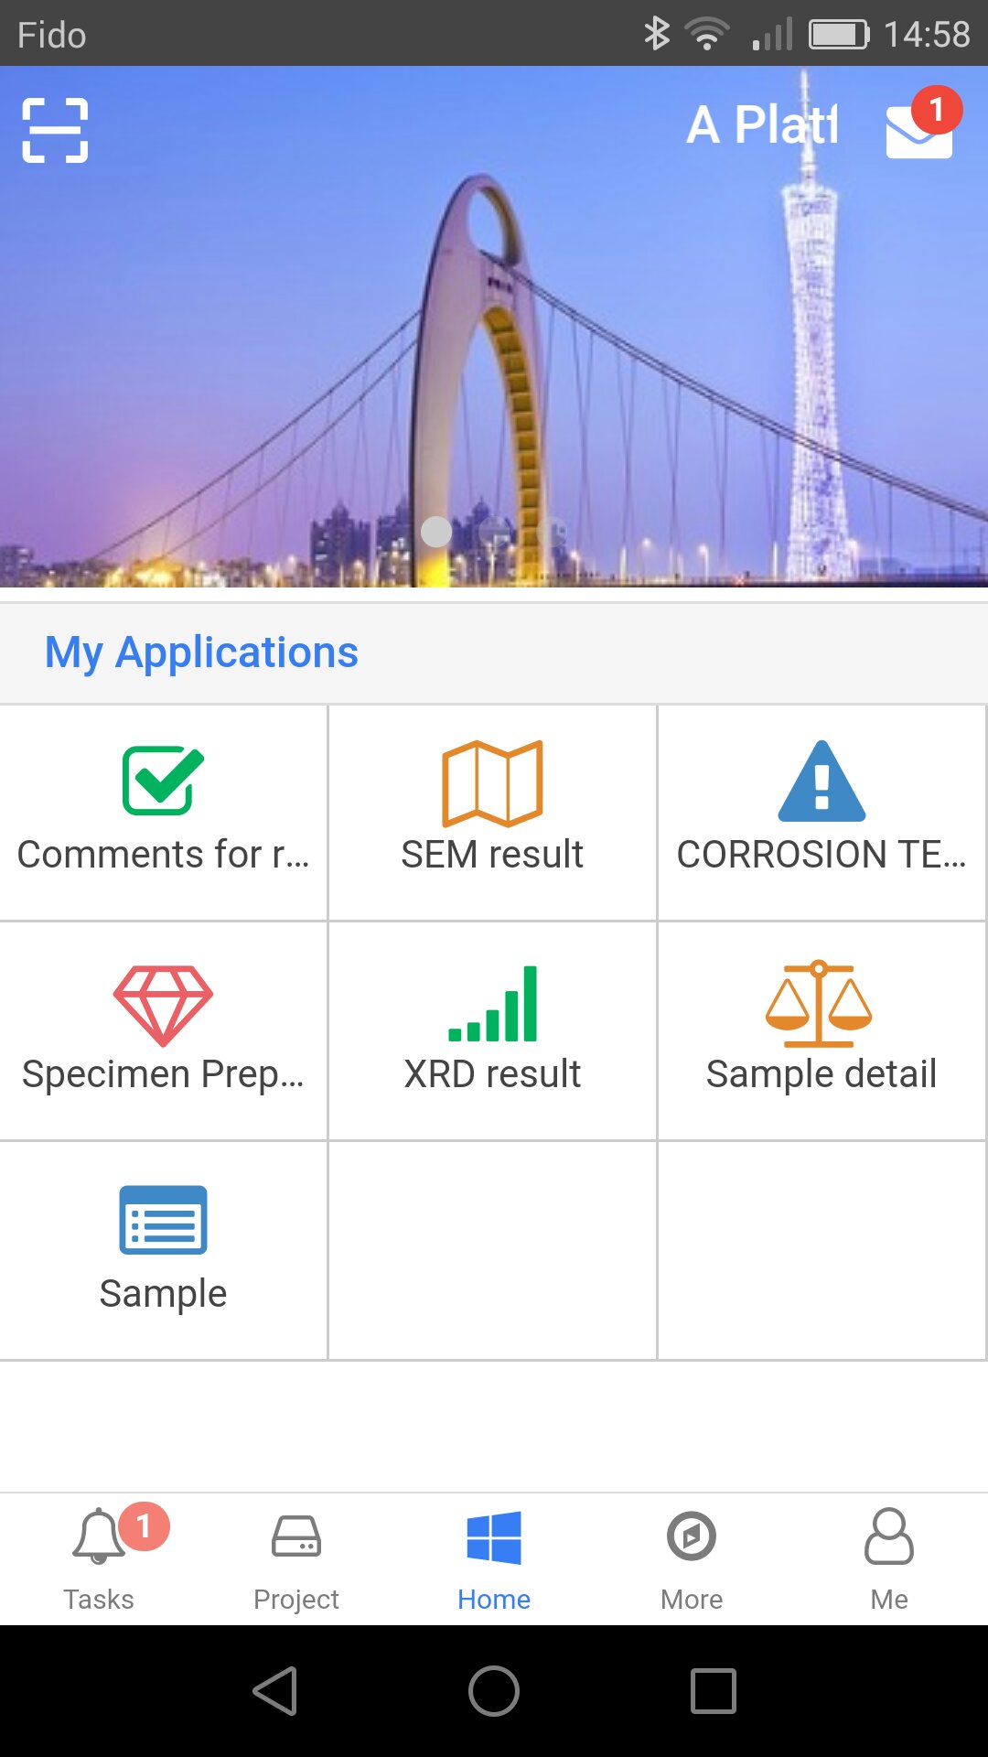Open Comments for r... application
Screen dimensions: 988x1757
tap(164, 812)
